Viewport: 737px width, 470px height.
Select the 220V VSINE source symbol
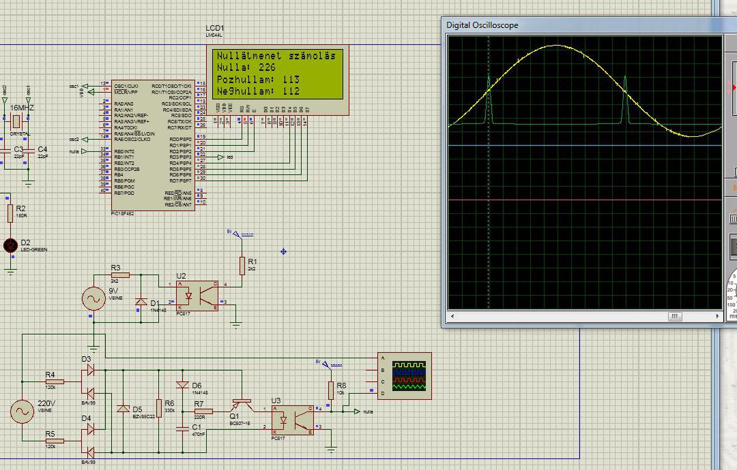(22, 411)
